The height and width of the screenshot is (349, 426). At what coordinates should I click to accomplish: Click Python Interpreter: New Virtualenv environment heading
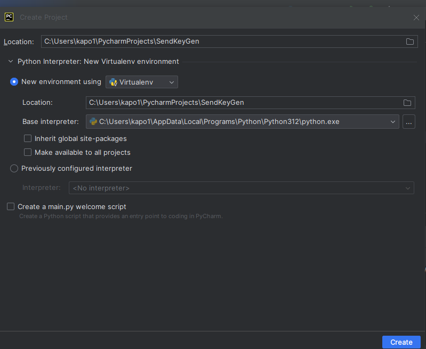tap(98, 62)
